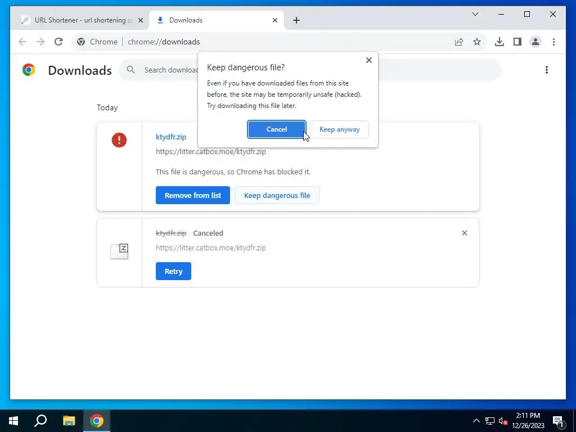
Task: Click Cancel in the dangerous file dialog
Action: pyautogui.click(x=277, y=129)
